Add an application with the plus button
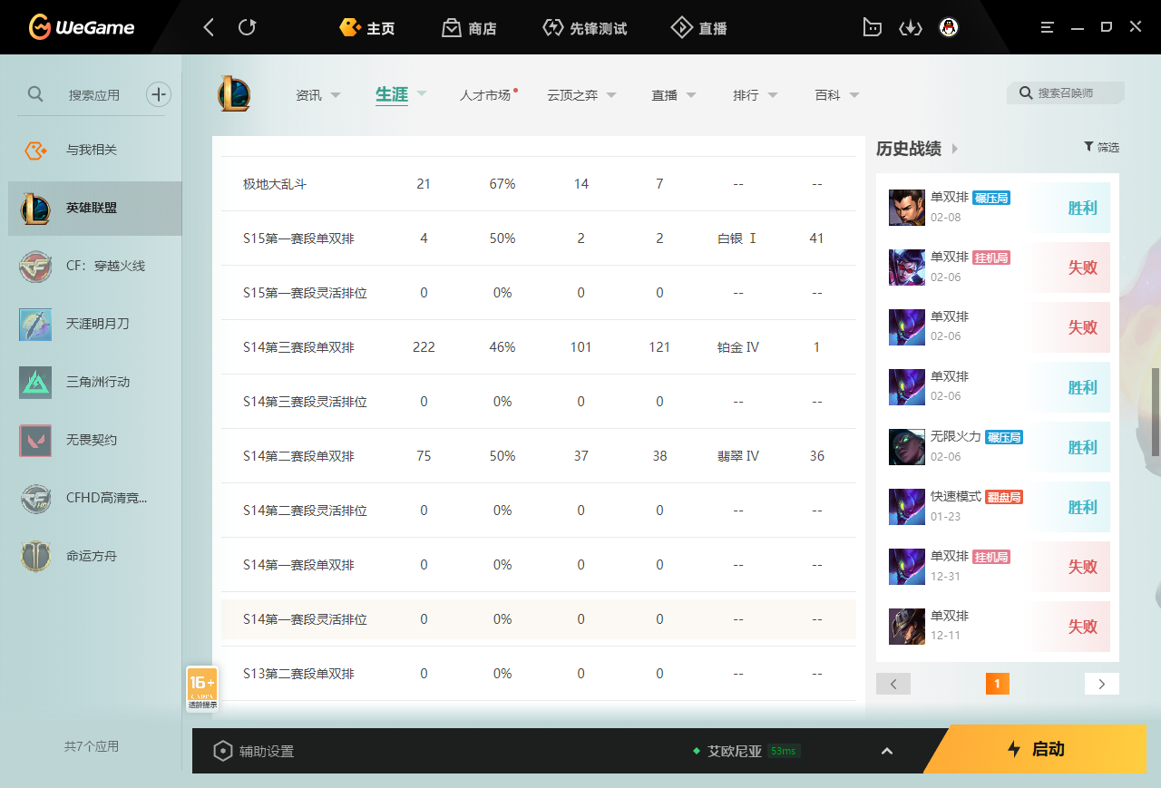Screen dimensions: 1161x788 pos(159,94)
